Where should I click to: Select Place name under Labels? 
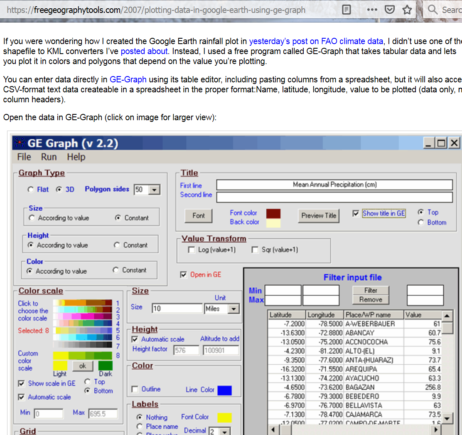[x=139, y=426]
